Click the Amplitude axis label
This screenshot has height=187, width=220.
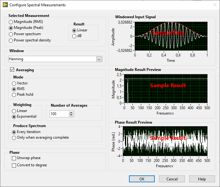[x=113, y=37]
